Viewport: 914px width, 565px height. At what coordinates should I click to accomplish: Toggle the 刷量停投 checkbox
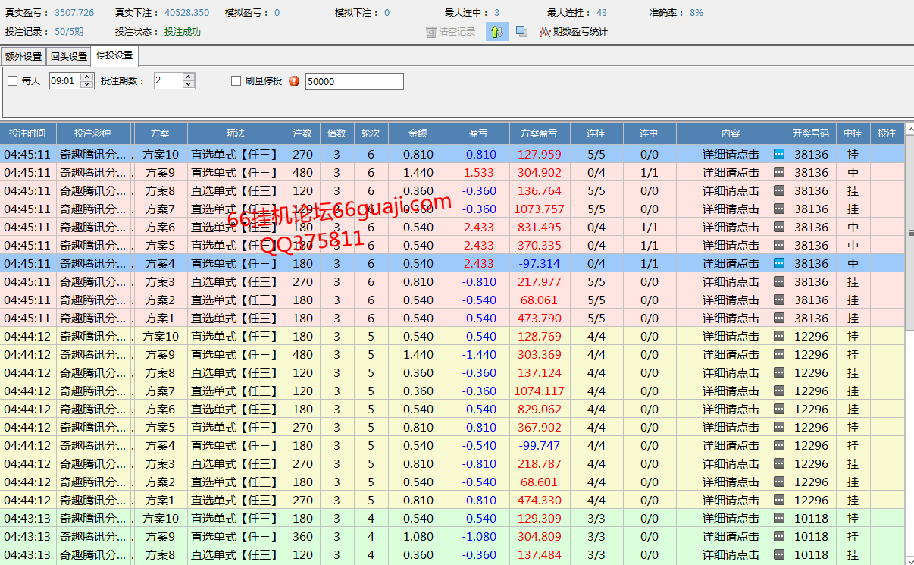[x=236, y=81]
